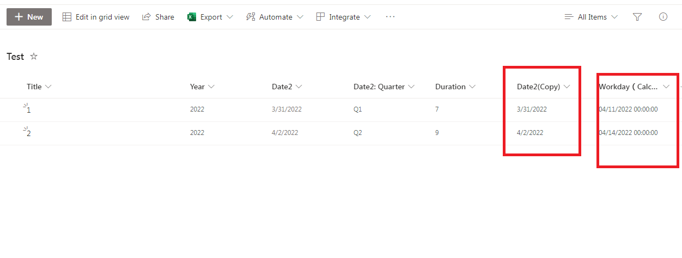This screenshot has height=258, width=682.
Task: Click Date2(Copy) cell 4/2/2022
Action: [x=530, y=133]
